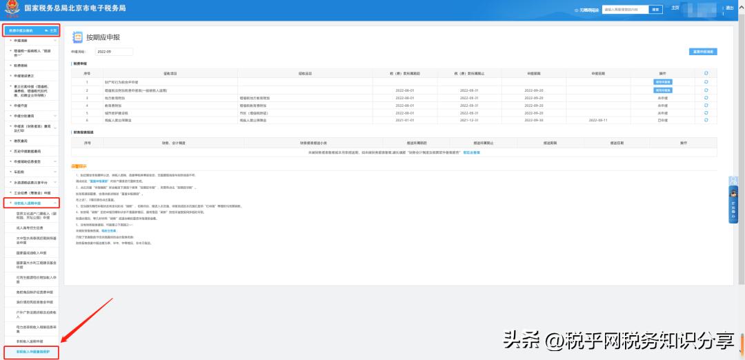Click the 按期应申报 page title icon

[77, 37]
